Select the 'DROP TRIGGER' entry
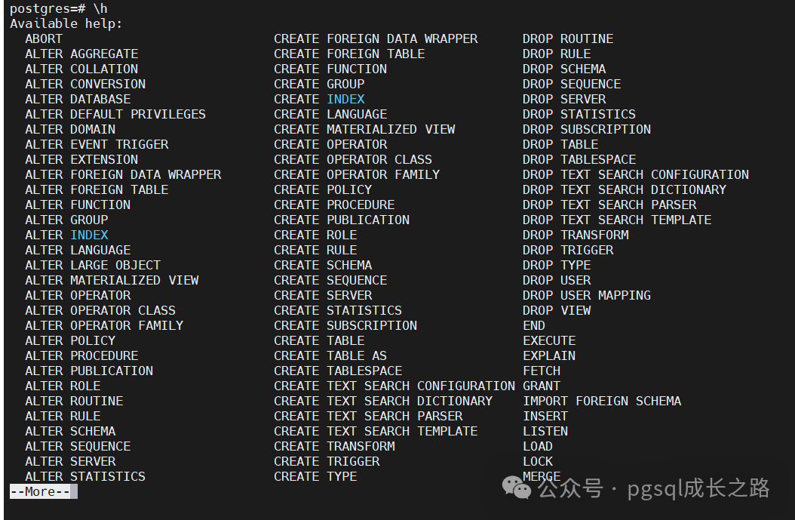 point(569,250)
